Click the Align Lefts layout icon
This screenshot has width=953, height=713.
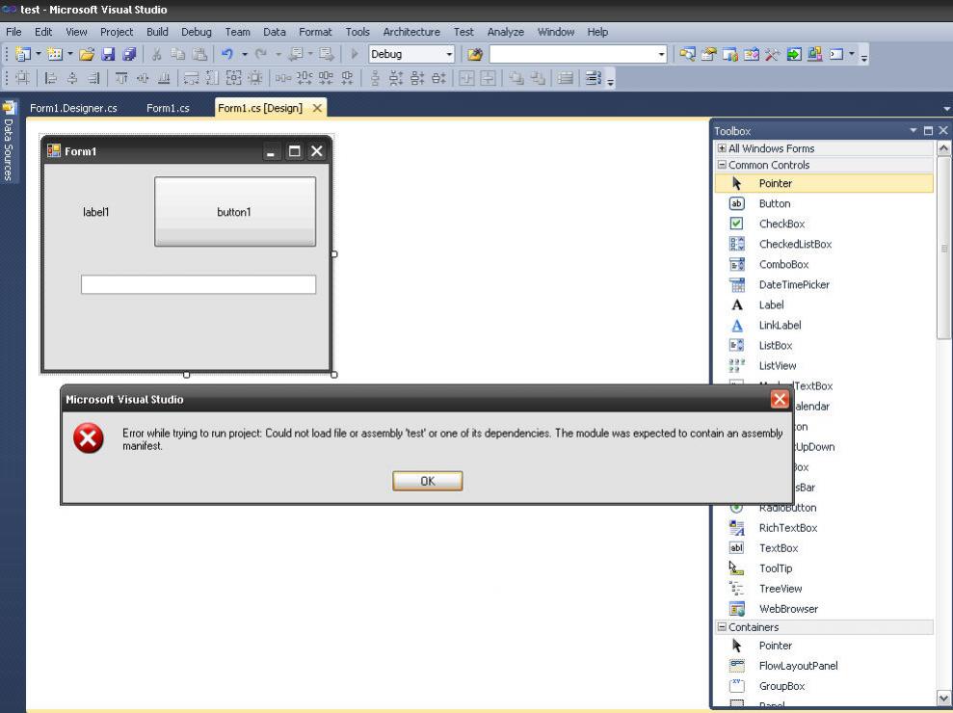tap(51, 78)
